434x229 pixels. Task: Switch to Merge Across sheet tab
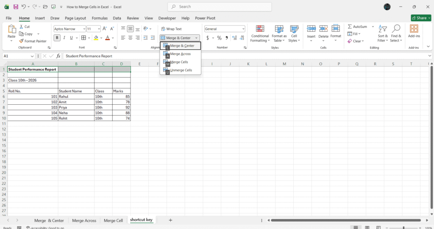pyautogui.click(x=84, y=221)
